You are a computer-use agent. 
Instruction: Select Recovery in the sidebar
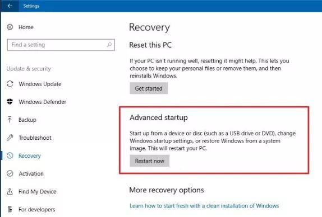click(x=30, y=156)
